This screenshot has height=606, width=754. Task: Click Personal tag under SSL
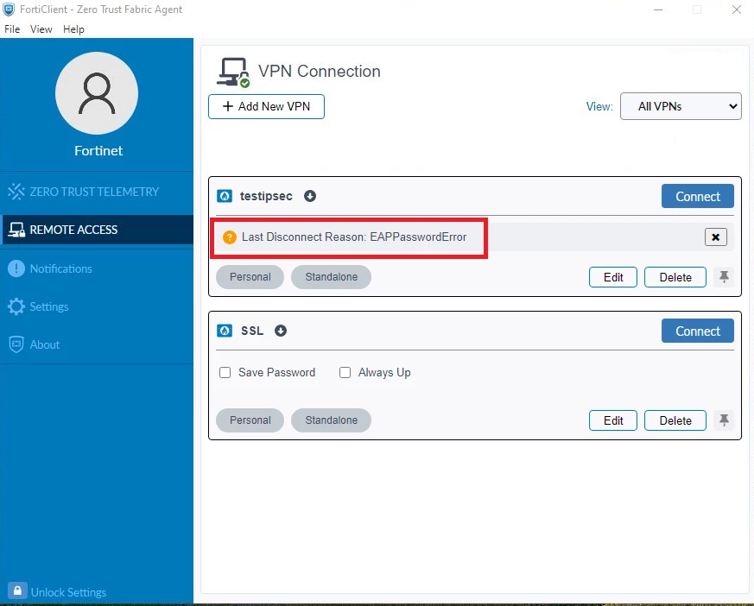point(250,420)
